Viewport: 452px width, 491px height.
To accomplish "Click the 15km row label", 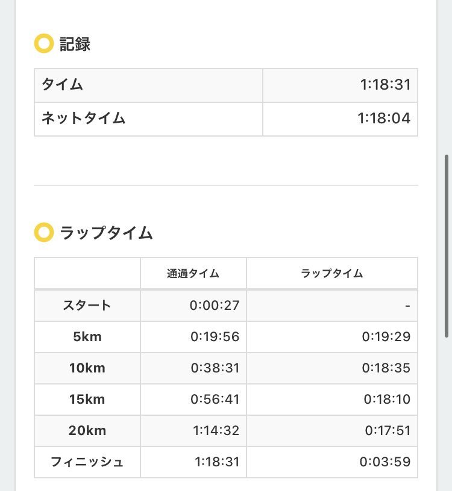I will point(87,400).
